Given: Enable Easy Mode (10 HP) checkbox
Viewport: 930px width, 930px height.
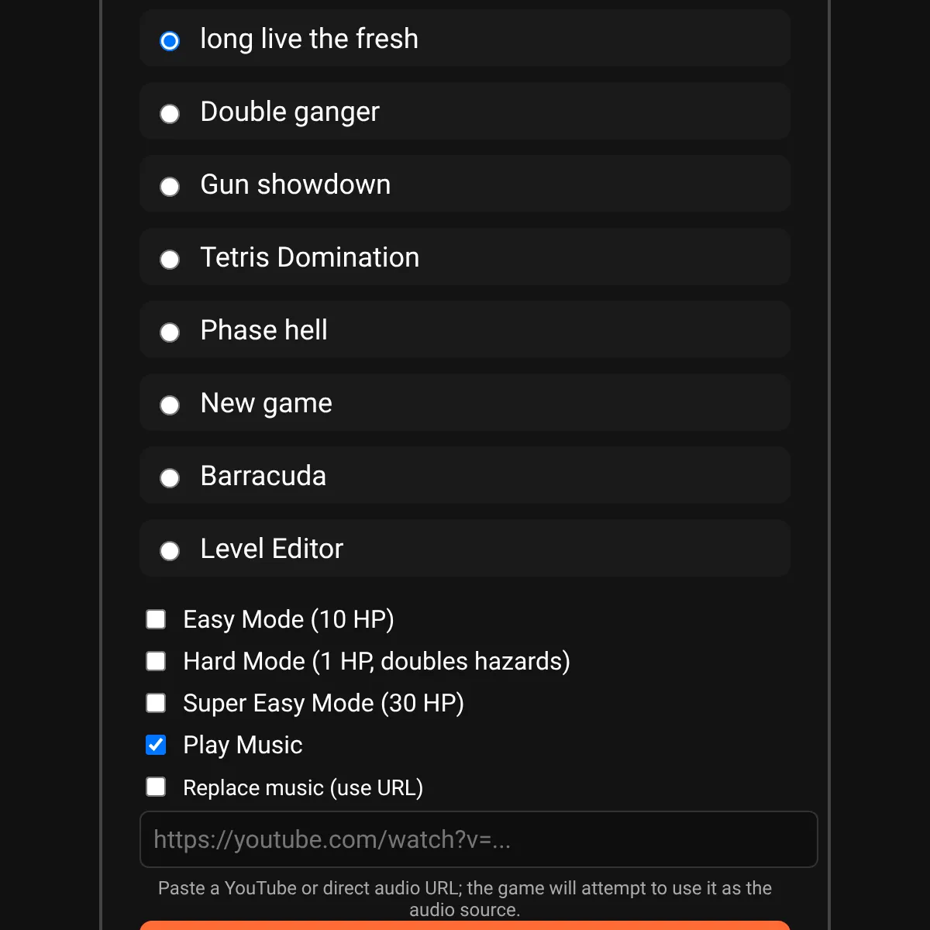Looking at the screenshot, I should pyautogui.click(x=157, y=619).
